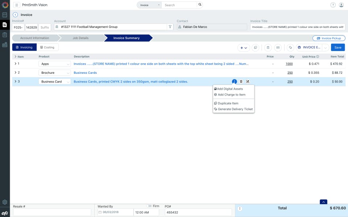348x217 pixels.
Task: Open the plus add dropdown in toolbar
Action: (x=244, y=47)
